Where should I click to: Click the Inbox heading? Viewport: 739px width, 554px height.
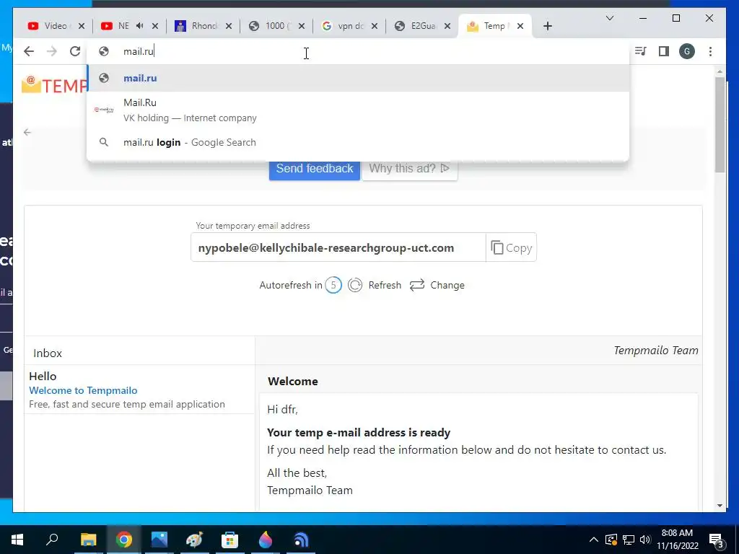(x=48, y=353)
